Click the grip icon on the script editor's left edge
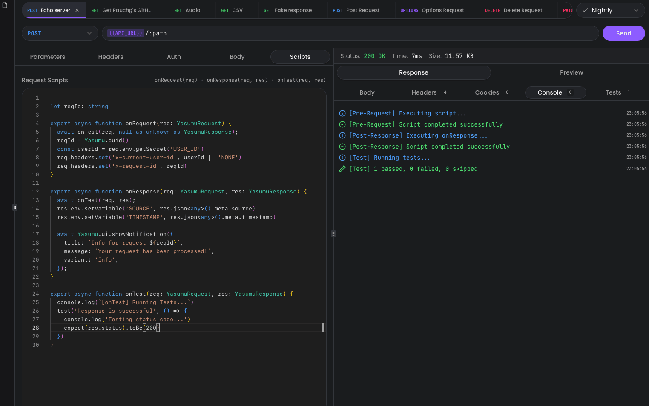This screenshot has height=406, width=649. tap(15, 207)
